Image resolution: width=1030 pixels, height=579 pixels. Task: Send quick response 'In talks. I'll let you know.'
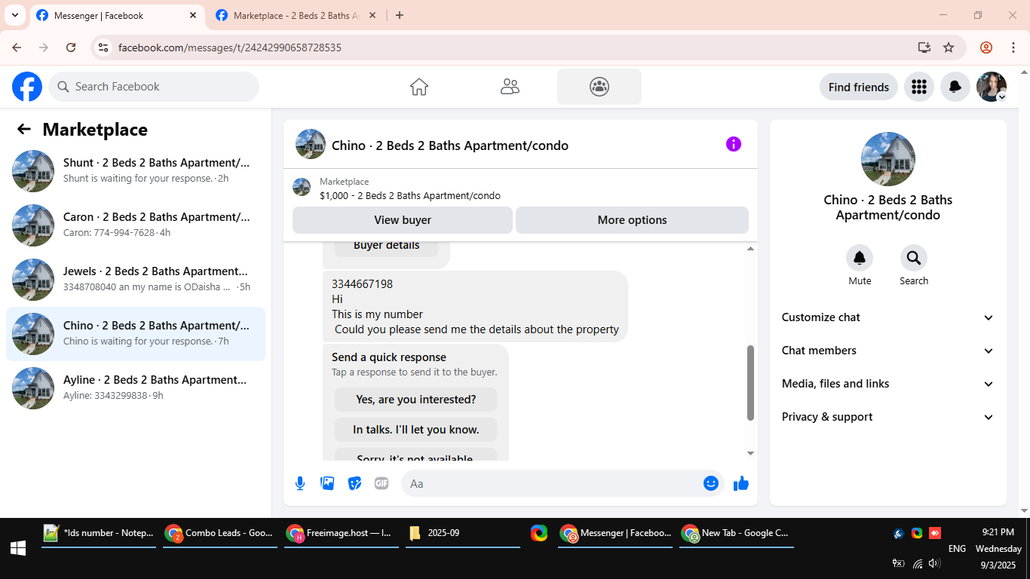[x=416, y=430]
